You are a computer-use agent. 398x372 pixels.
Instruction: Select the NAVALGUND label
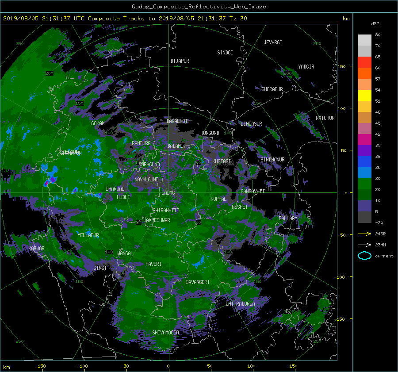[146, 180]
